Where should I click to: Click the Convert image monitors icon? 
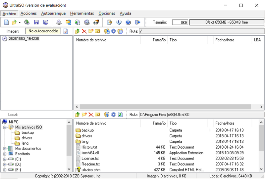click(x=68, y=22)
